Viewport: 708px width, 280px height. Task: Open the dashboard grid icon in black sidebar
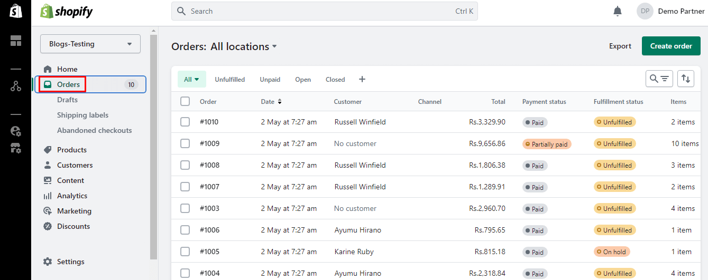pyautogui.click(x=16, y=41)
